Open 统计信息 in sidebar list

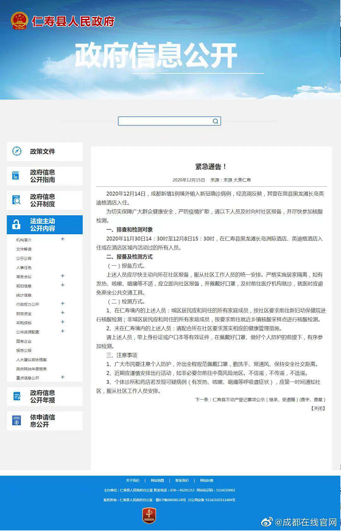(23, 295)
